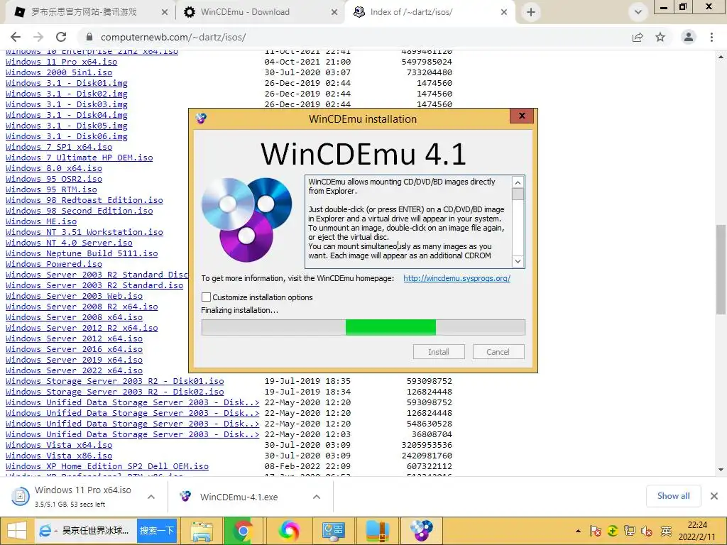Open Chrome's three-dot menu
Viewport: 727px width, 545px height.
[x=711, y=37]
